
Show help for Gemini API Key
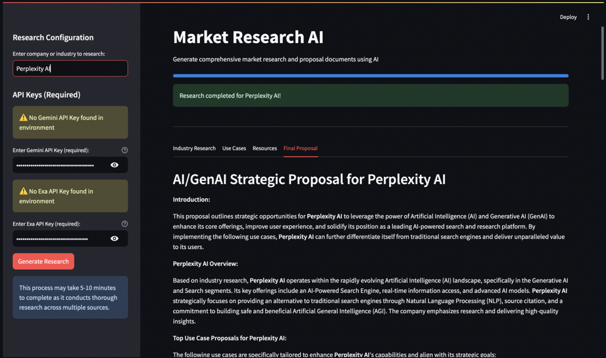(125, 150)
